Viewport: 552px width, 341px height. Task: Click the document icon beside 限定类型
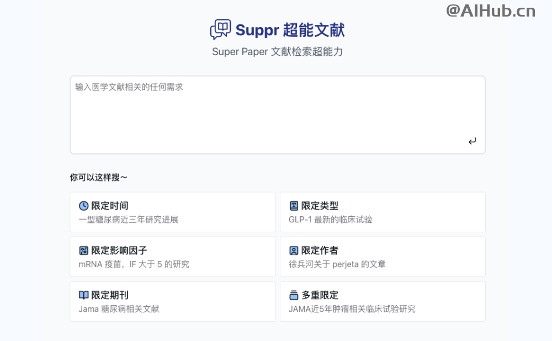point(294,206)
